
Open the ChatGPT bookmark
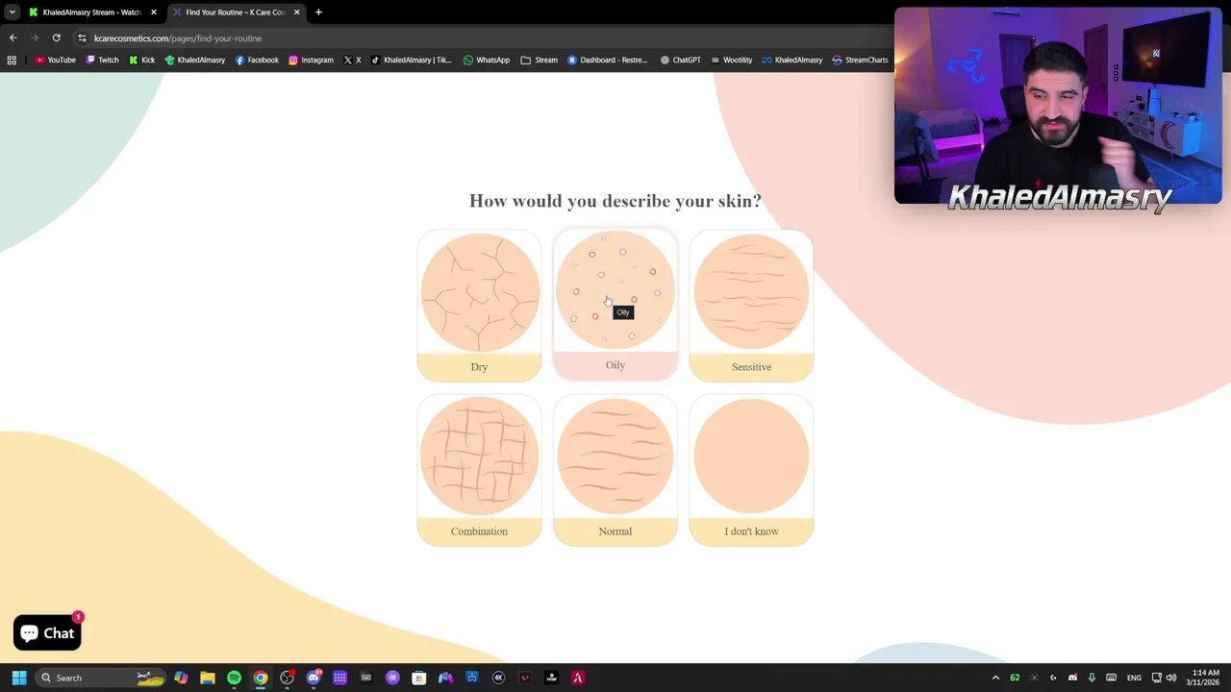680,60
